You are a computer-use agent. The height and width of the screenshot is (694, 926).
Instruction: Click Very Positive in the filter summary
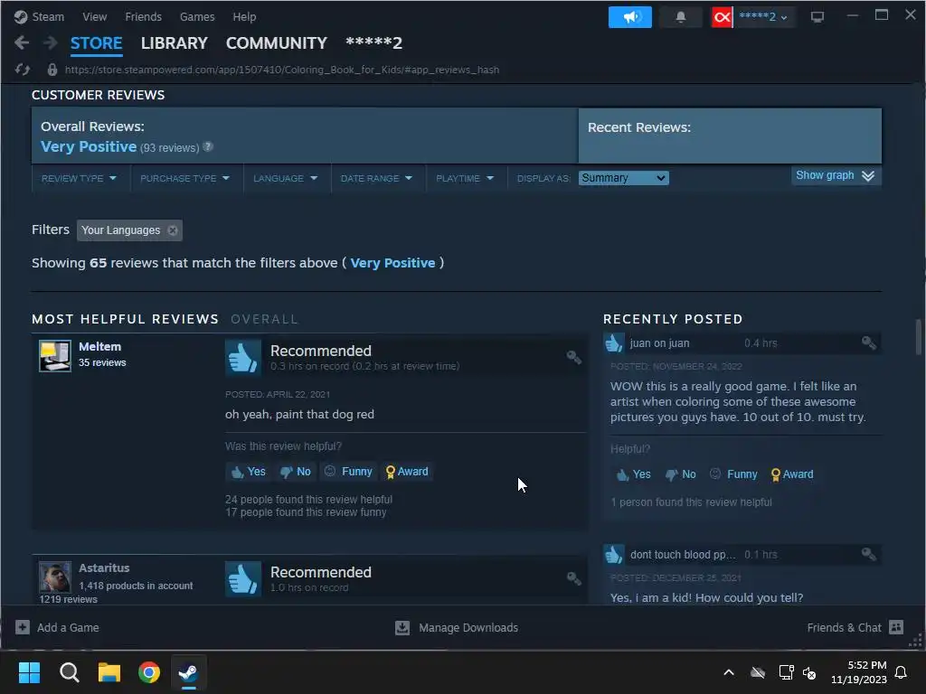pyautogui.click(x=392, y=263)
